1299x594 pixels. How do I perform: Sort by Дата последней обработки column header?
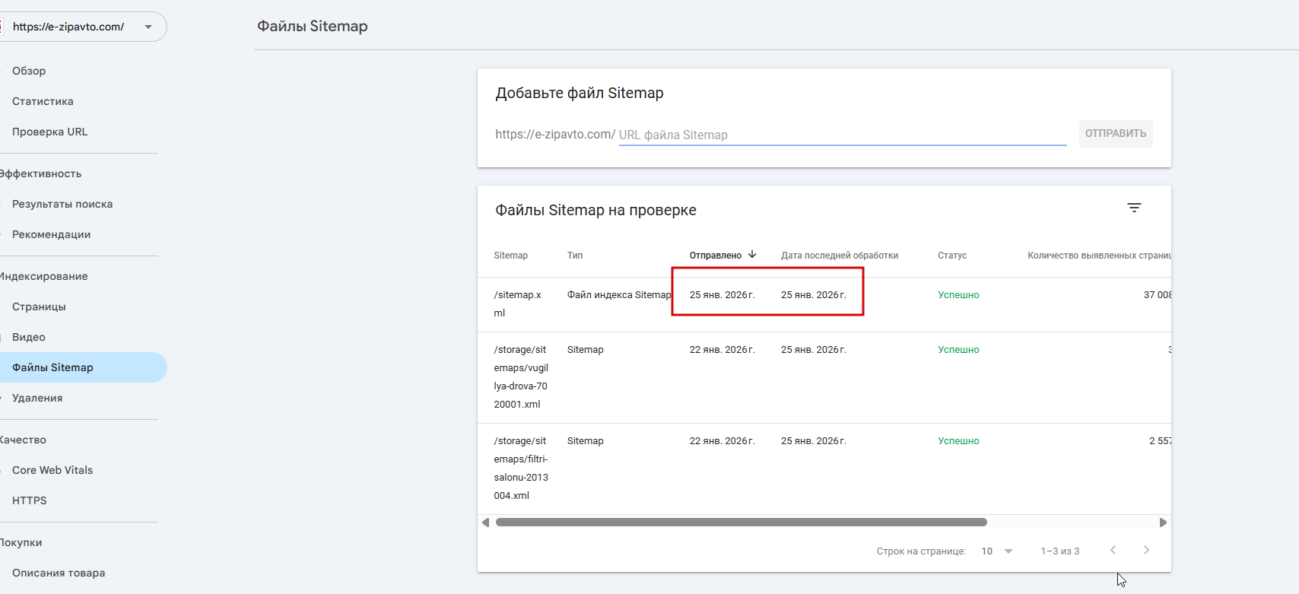coord(839,256)
